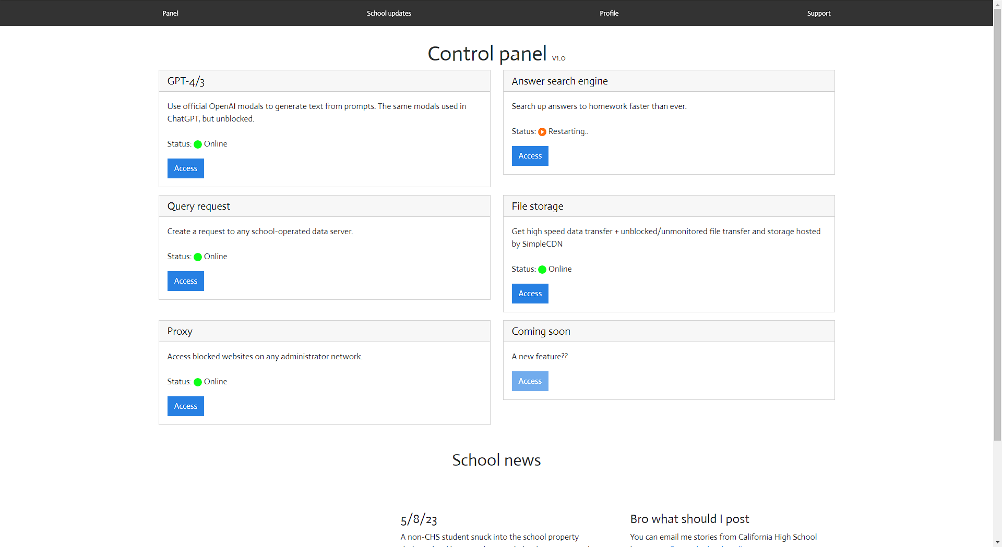The height and width of the screenshot is (547, 1002).
Task: Click the scrollbar down arrow
Action: point(997,542)
